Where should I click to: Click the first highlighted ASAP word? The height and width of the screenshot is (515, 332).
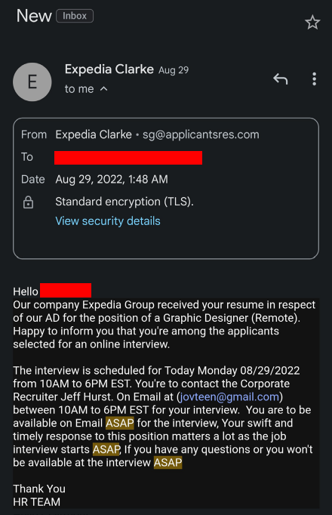[120, 423]
